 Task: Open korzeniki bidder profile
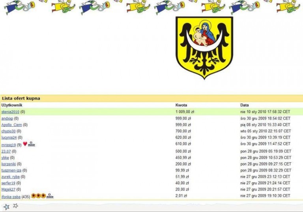click(x=9, y=164)
